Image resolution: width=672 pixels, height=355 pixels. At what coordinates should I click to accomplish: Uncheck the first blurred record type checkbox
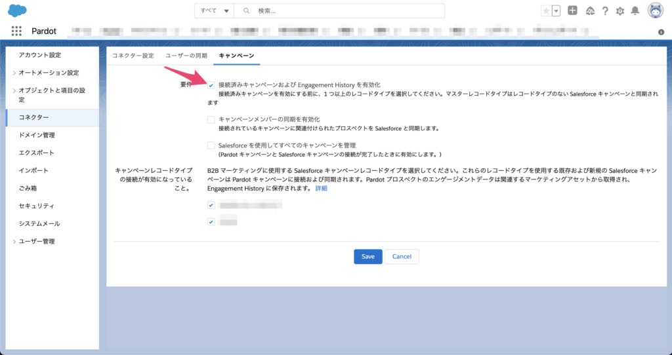tap(211, 205)
